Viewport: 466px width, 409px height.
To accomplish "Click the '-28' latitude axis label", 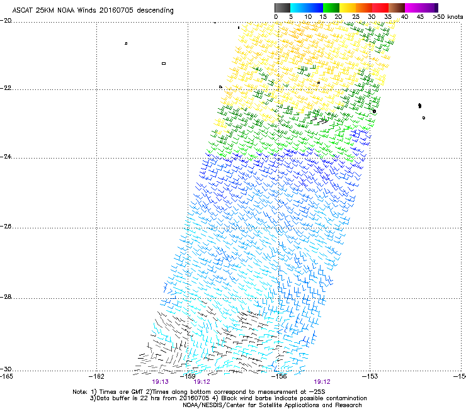I will [x=6, y=297].
